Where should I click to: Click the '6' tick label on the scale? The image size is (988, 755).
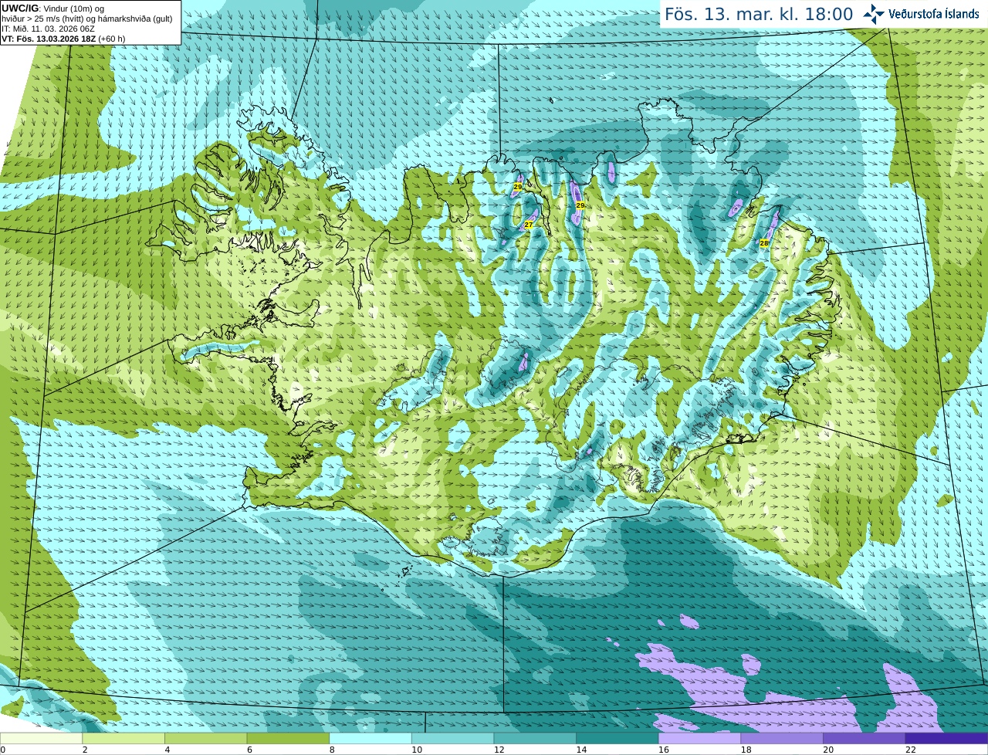point(249,750)
